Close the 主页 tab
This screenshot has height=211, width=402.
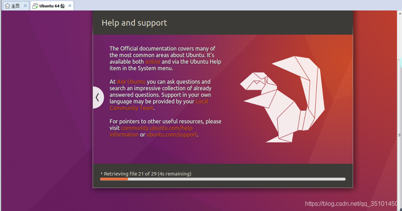(x=25, y=6)
